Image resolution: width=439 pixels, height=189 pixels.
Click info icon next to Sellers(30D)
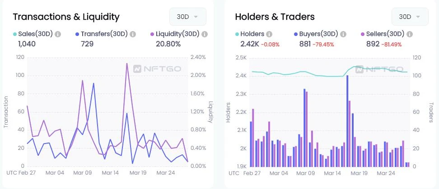pyautogui.click(x=409, y=34)
